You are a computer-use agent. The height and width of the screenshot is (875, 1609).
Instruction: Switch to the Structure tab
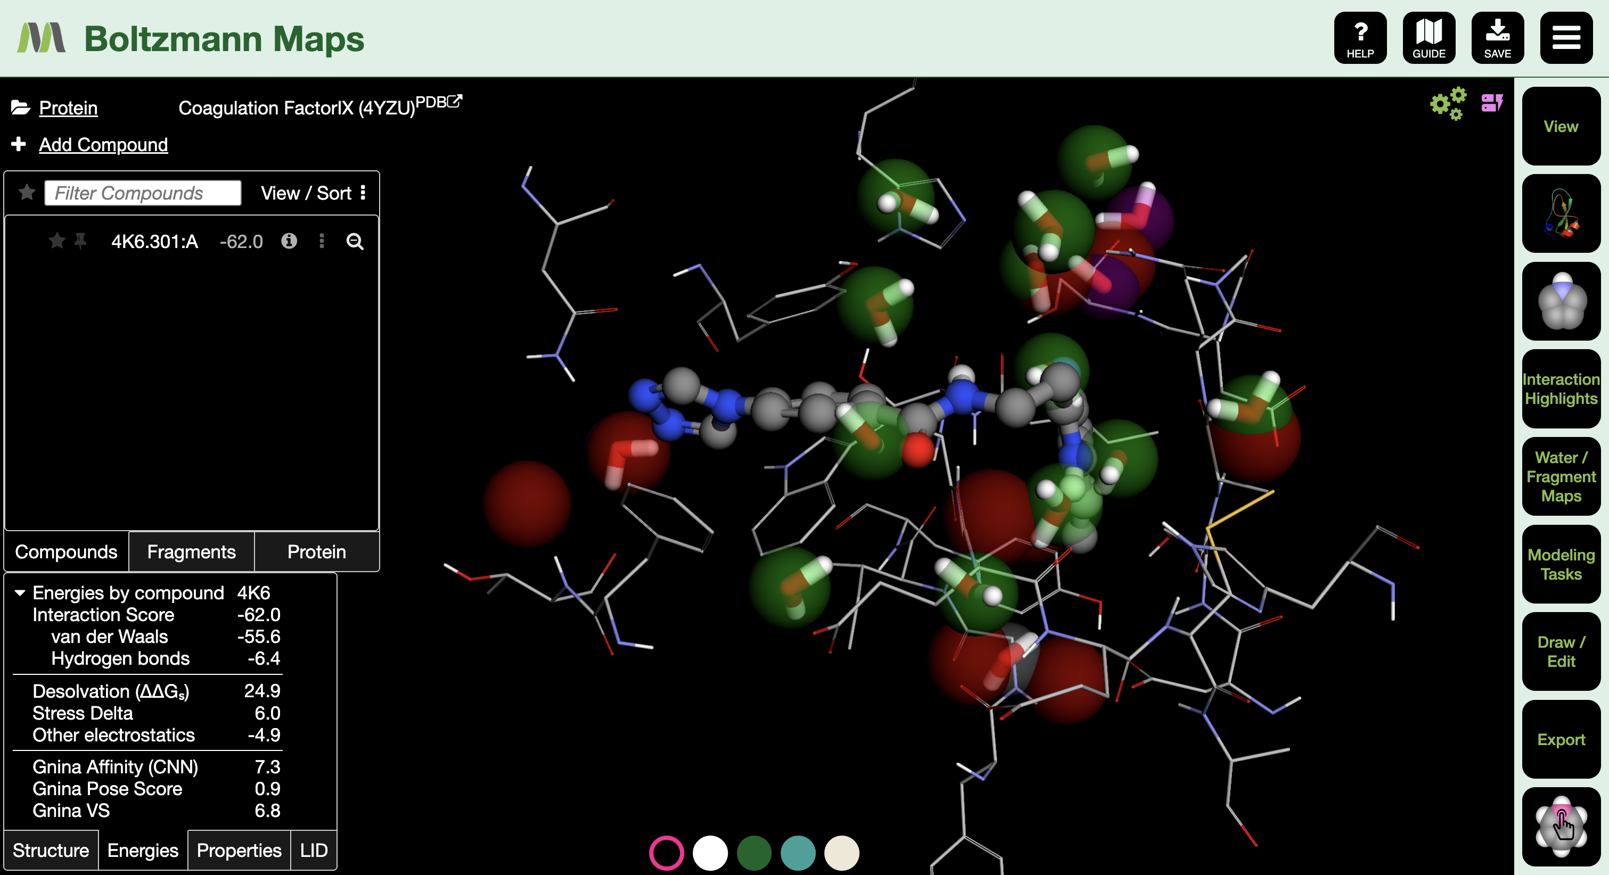point(51,850)
